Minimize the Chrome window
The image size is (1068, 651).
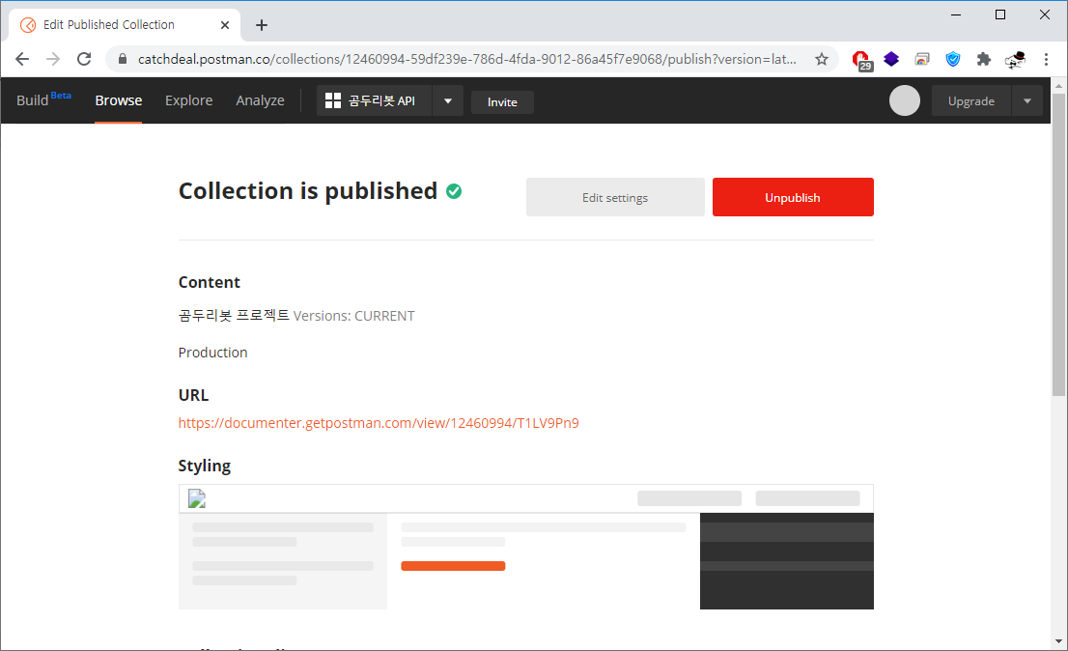coord(956,14)
